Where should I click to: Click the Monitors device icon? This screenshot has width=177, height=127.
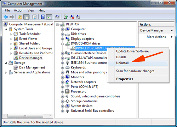coord(67,77)
